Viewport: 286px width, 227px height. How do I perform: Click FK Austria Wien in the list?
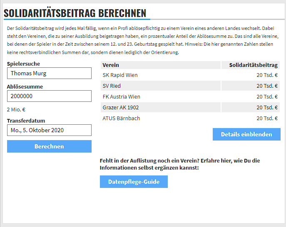click(121, 97)
